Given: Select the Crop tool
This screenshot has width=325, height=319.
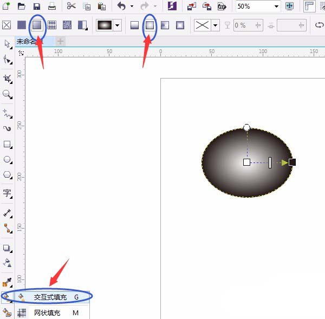Looking at the screenshot, I should (7, 79).
